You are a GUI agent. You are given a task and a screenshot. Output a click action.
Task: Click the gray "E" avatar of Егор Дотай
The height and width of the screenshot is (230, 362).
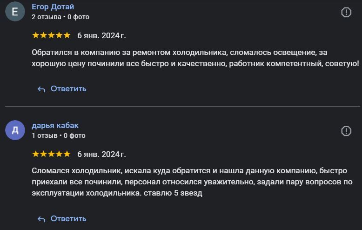[15, 12]
